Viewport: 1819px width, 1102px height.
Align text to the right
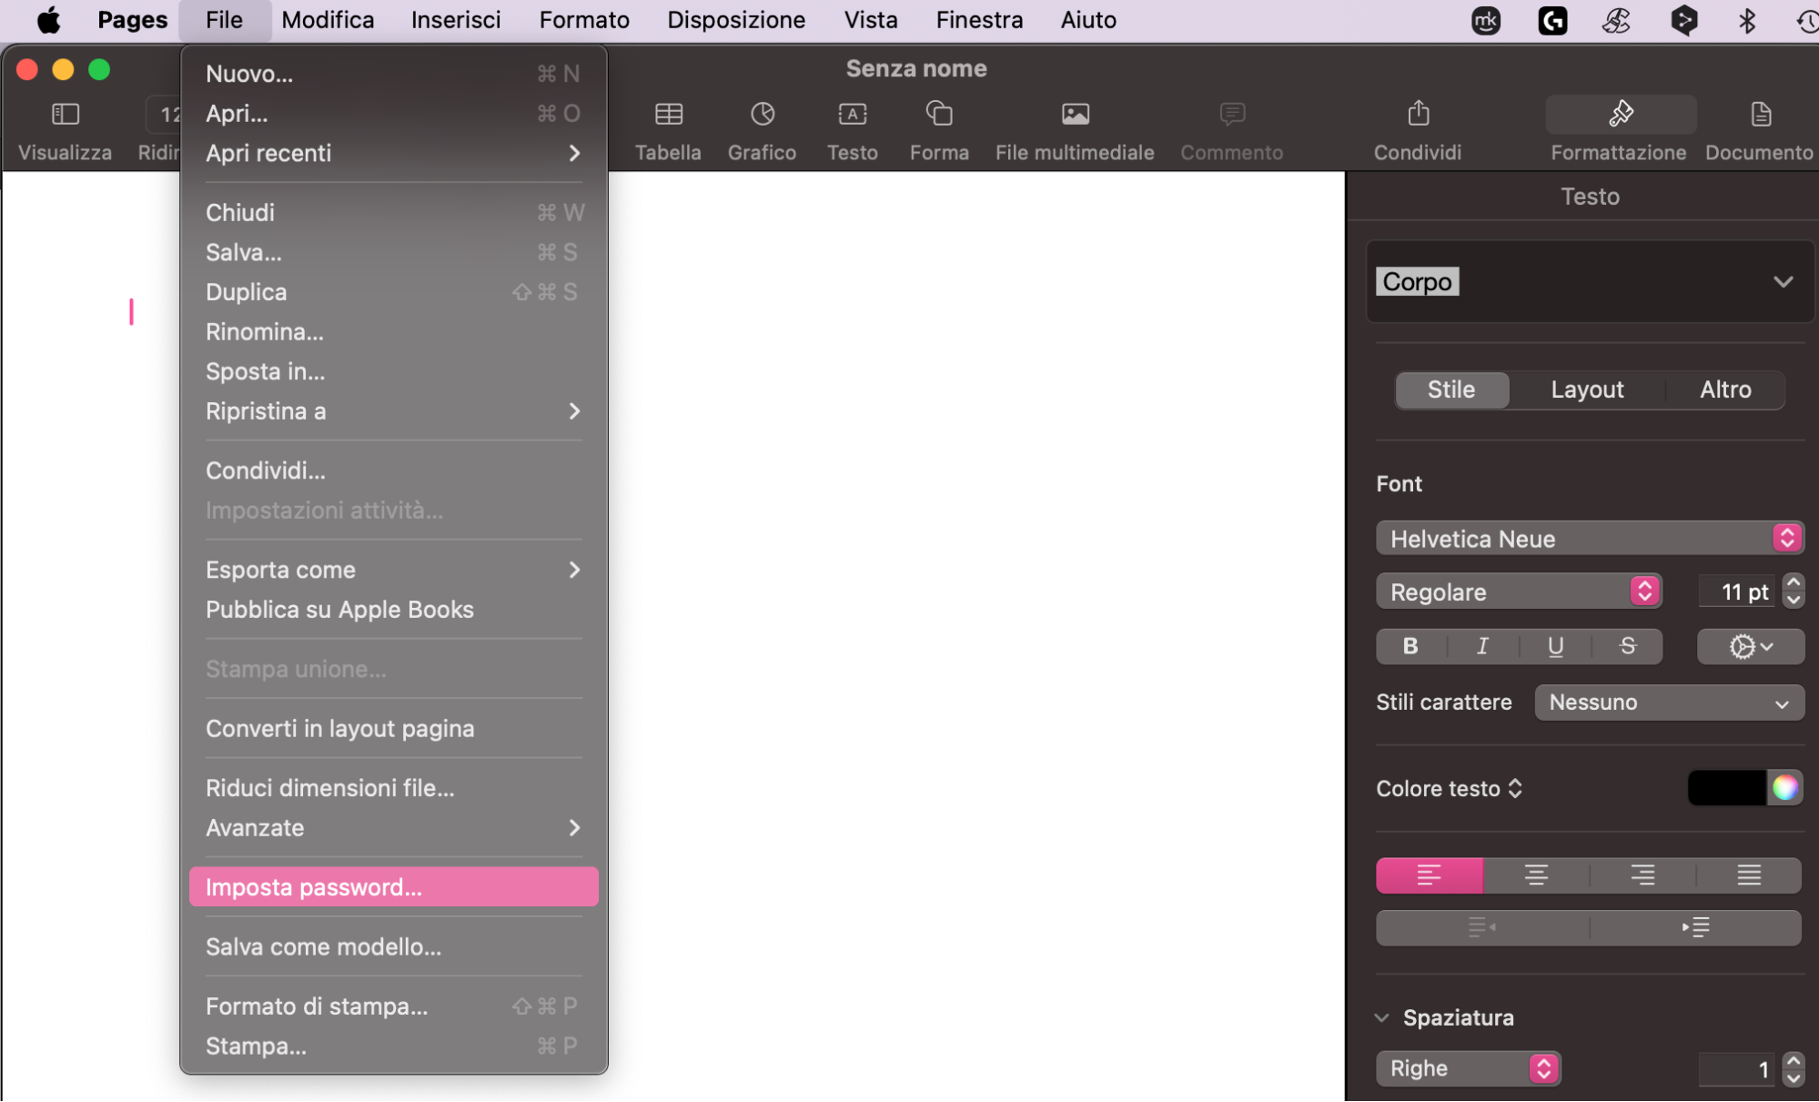1642,875
